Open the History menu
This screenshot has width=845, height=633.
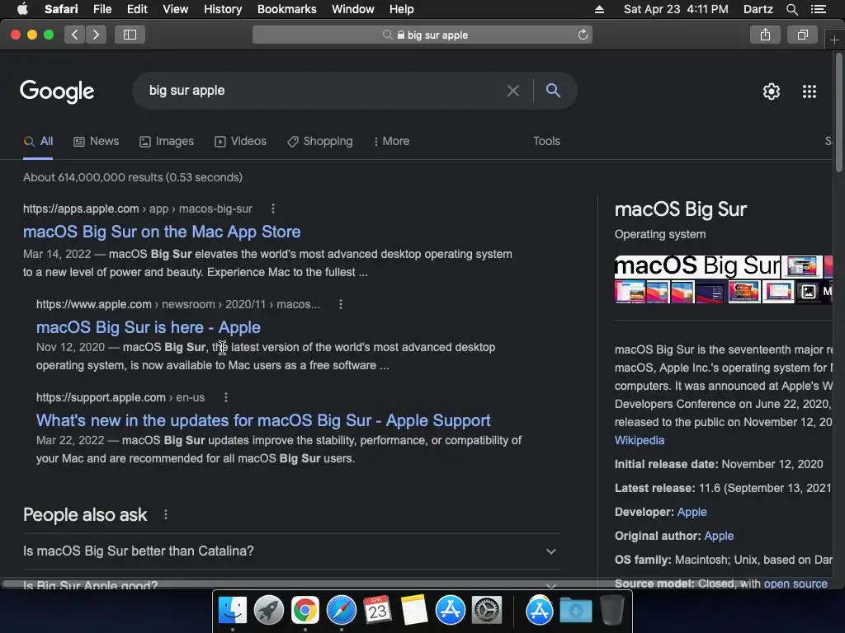[x=223, y=9]
